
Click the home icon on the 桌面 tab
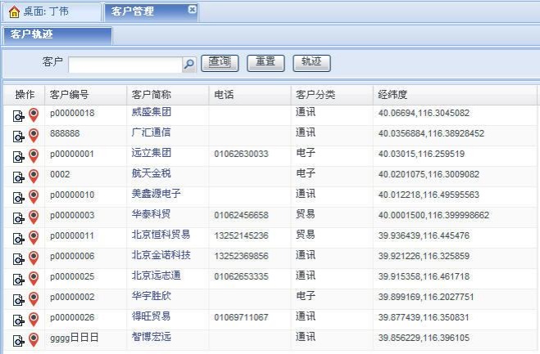pyautogui.click(x=13, y=11)
